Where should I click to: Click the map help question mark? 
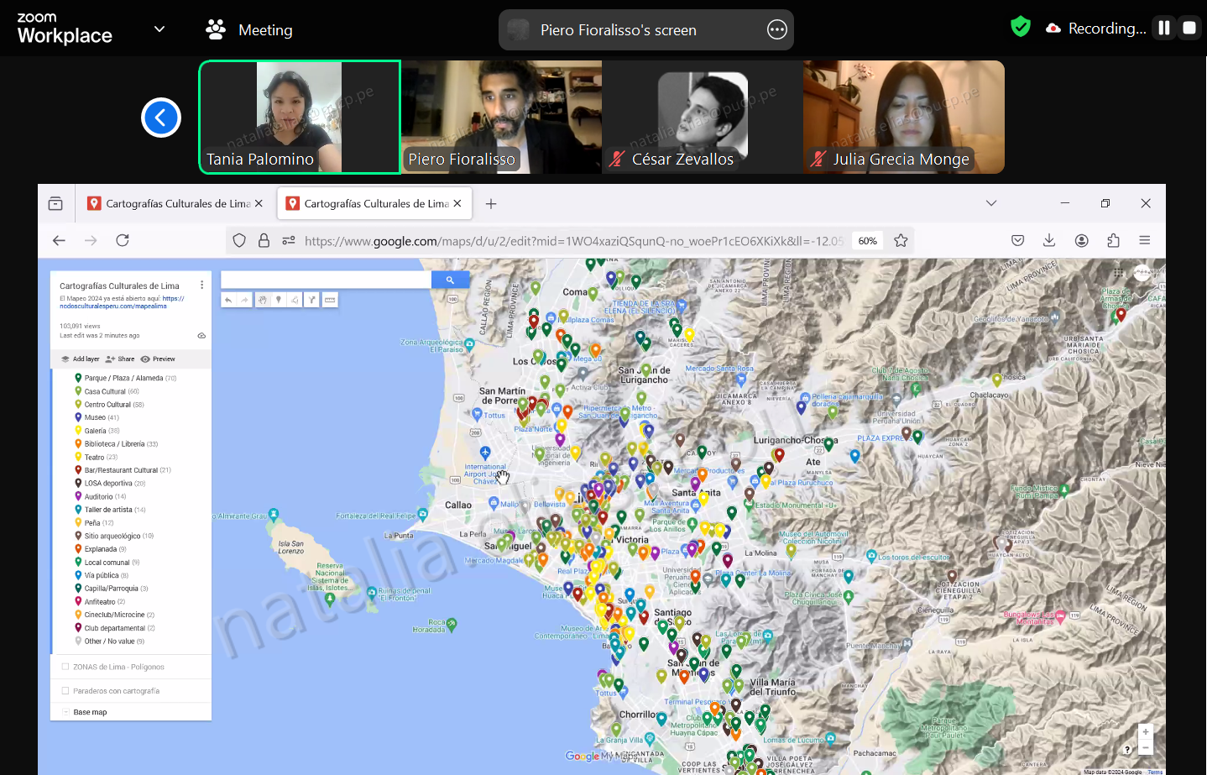[x=1127, y=749]
